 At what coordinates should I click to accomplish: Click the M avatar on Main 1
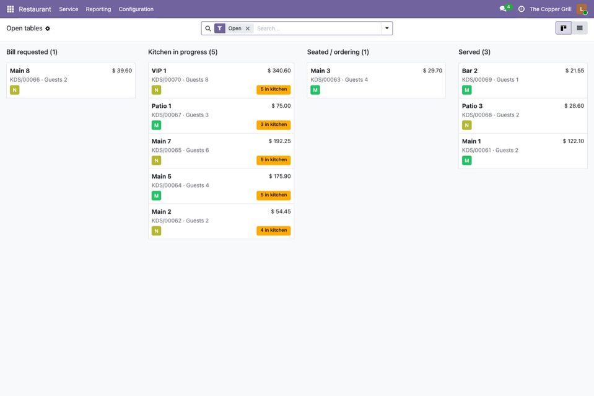click(467, 161)
